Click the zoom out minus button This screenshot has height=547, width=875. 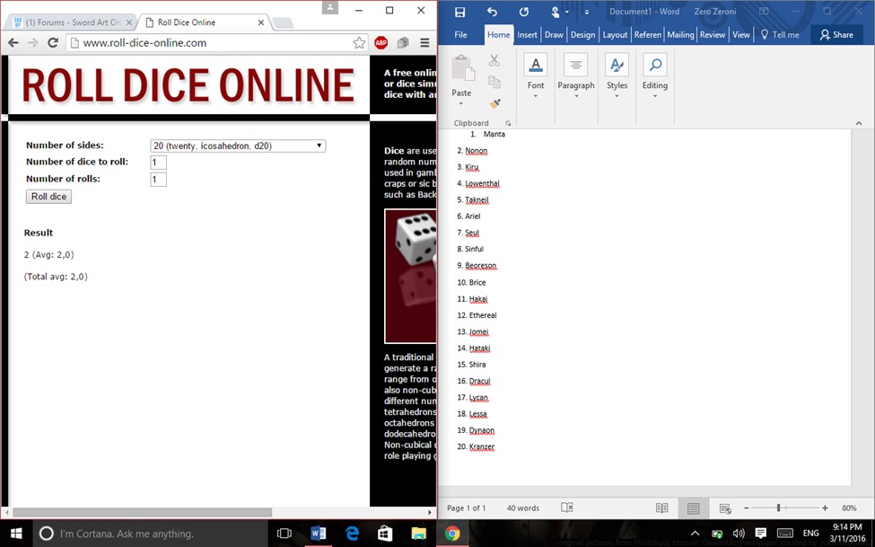747,507
